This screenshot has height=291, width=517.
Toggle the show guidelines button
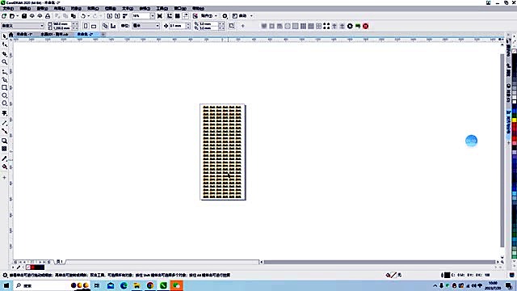click(x=185, y=16)
